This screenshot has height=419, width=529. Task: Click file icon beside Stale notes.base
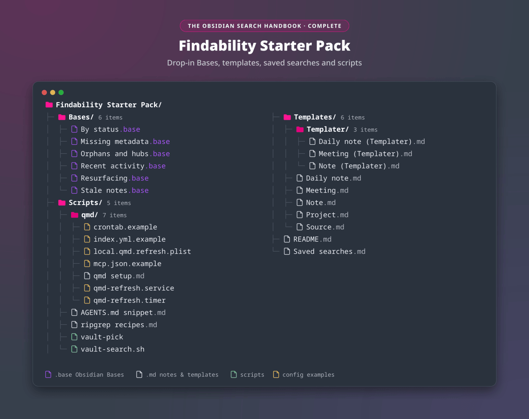[74, 190]
